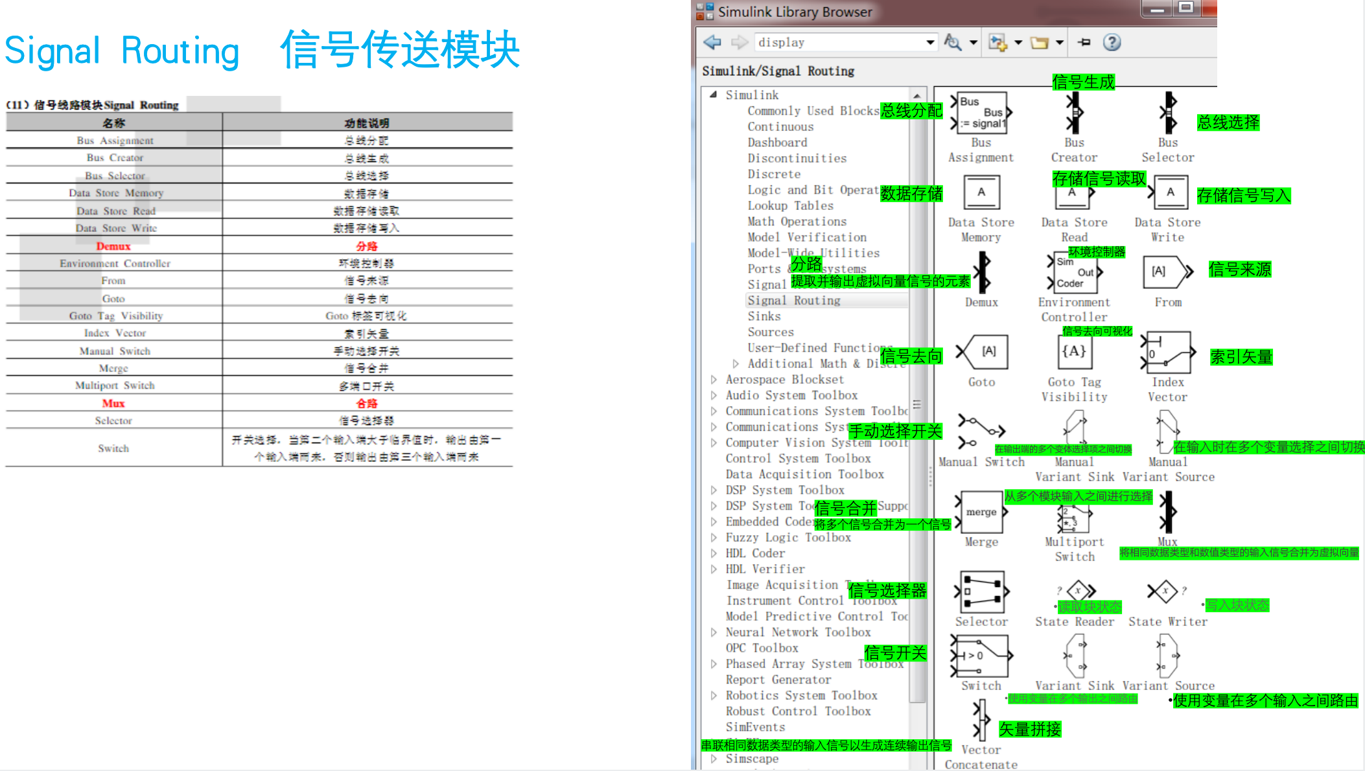Select the Manual Switch block

coord(981,431)
